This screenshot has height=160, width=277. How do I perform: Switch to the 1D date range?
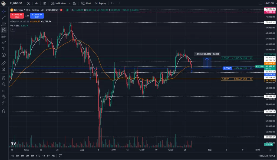12,156
